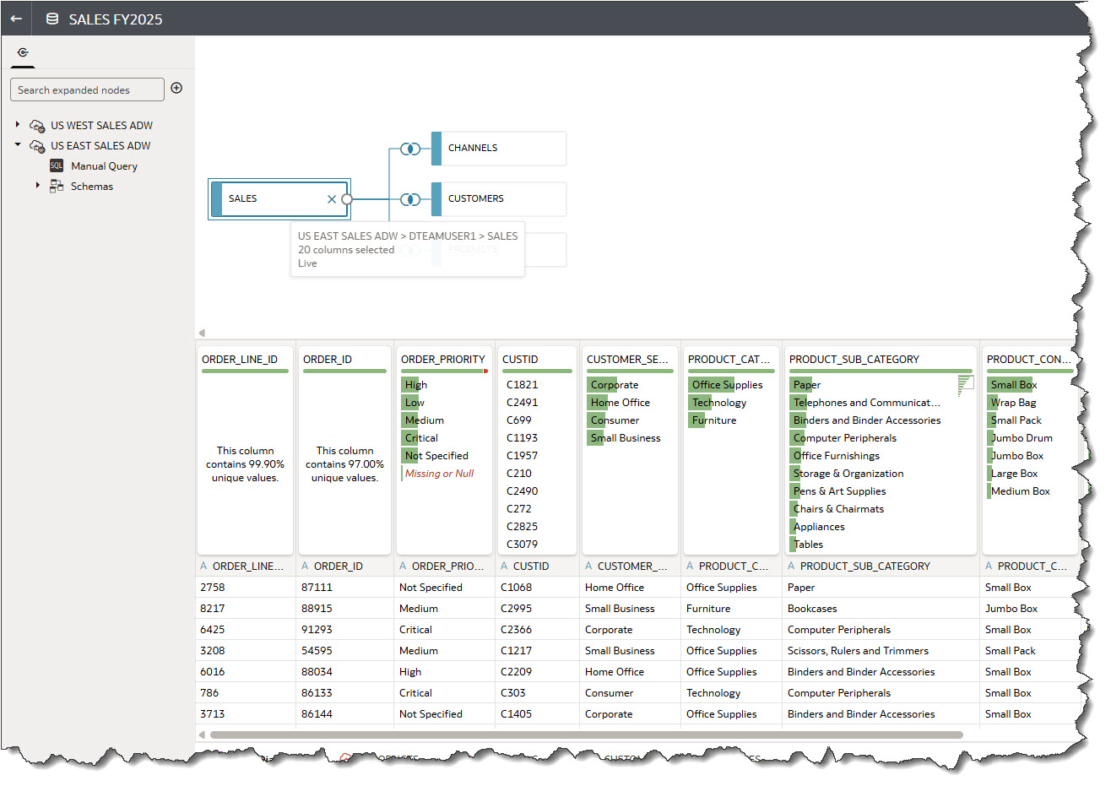
Task: Select the Not Specified priority bar
Action: pyautogui.click(x=436, y=456)
